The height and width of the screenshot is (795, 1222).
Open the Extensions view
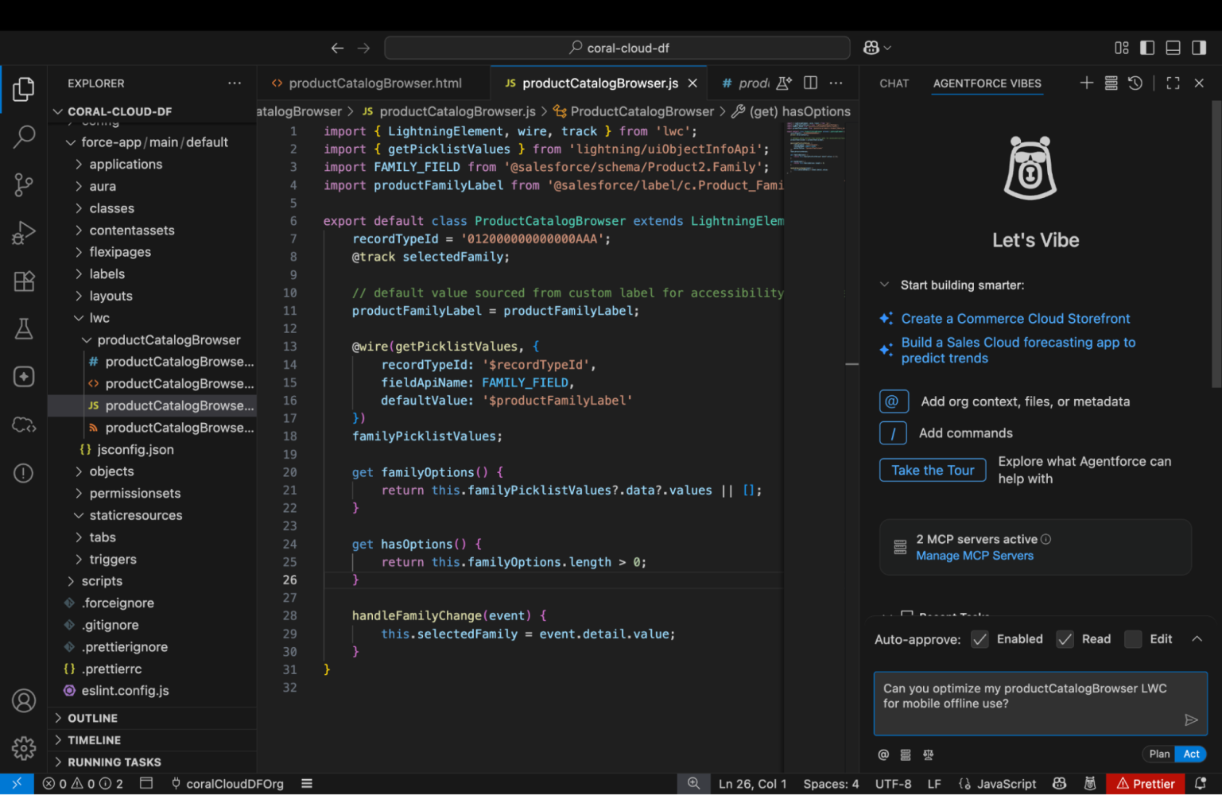[23, 281]
